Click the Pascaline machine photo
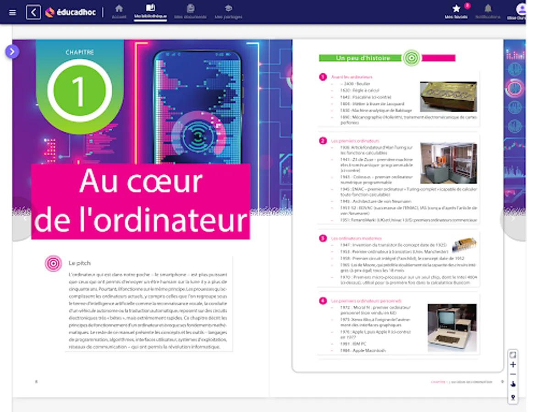The width and height of the screenshot is (550, 412). pos(448,97)
